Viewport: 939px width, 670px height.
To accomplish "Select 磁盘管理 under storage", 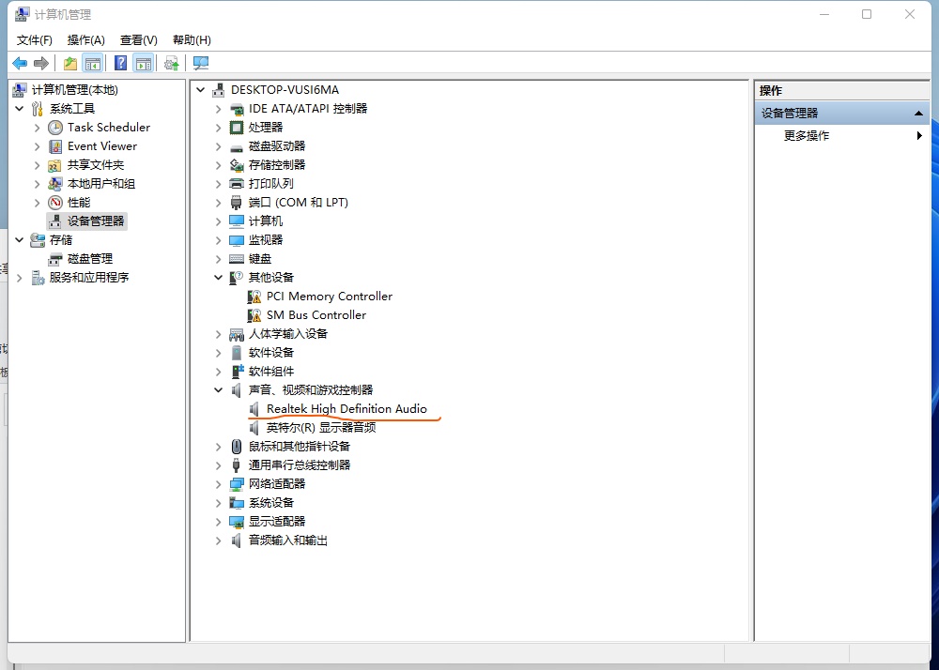I will point(89,259).
